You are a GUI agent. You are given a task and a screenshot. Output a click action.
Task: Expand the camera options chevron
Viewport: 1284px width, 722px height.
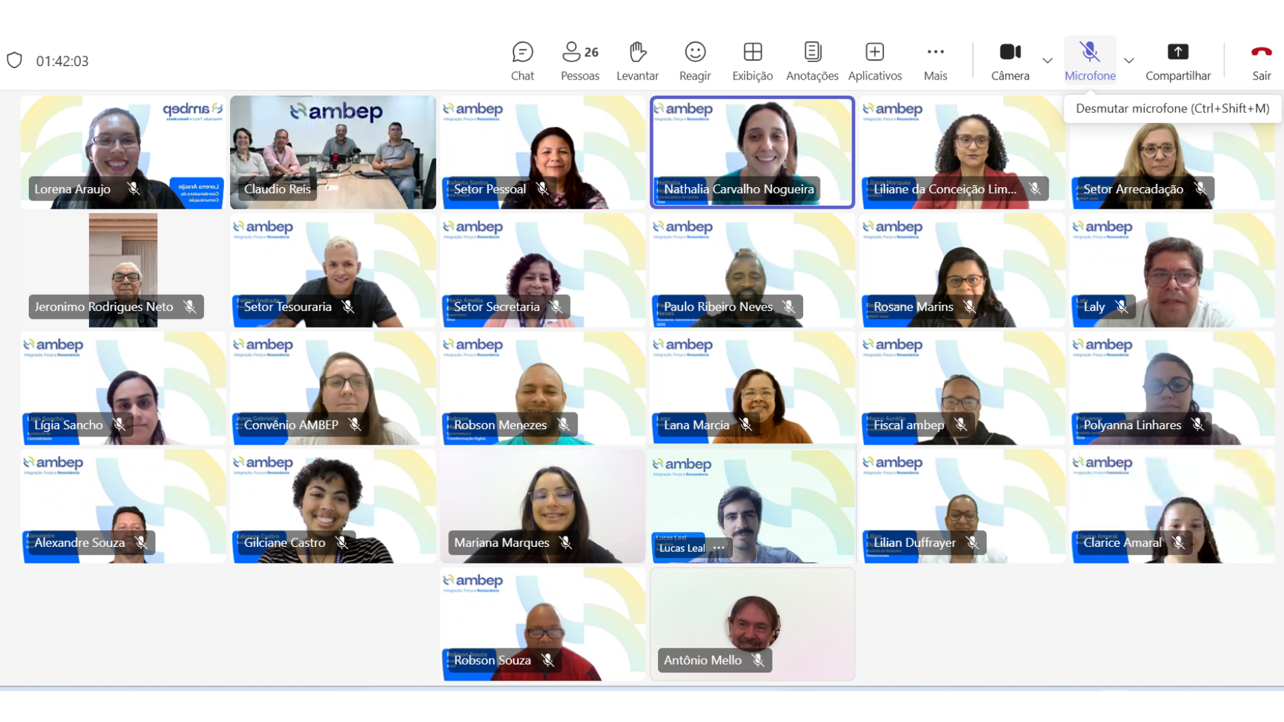pyautogui.click(x=1047, y=61)
